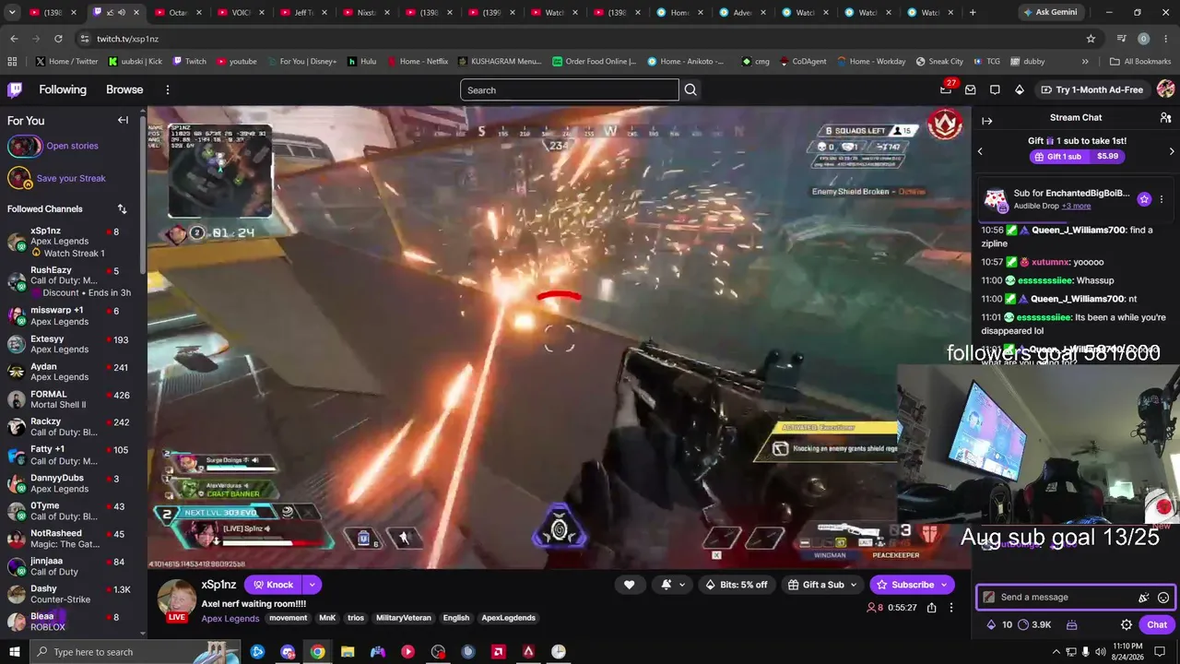Screen dimensions: 1180x664
Task: Share the xSp1nz stream
Action: click(x=932, y=608)
